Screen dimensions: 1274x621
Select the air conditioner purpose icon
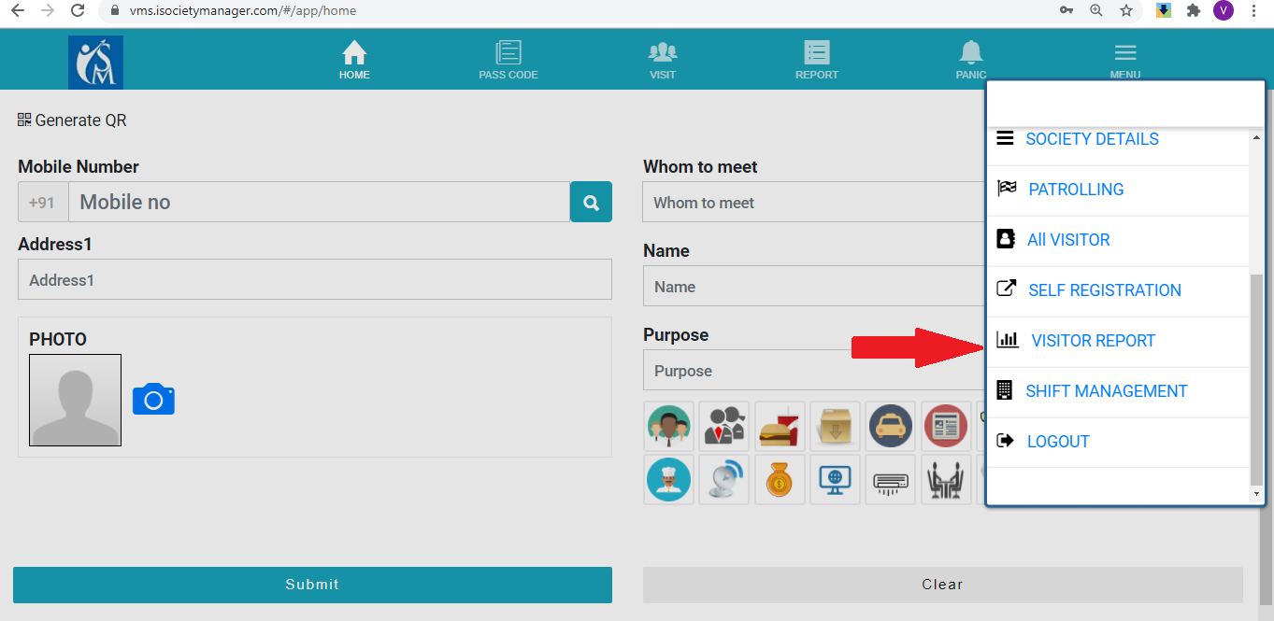890,480
